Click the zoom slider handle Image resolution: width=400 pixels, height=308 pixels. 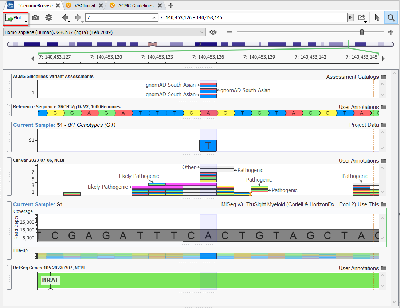tap(362, 32)
